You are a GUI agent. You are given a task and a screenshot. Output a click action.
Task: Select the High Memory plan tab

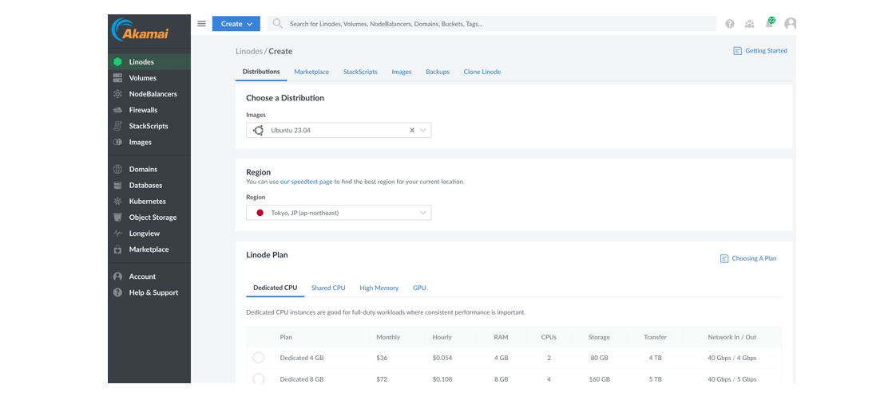pyautogui.click(x=379, y=288)
